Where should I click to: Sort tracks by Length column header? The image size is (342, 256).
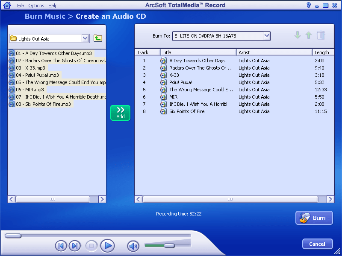click(x=321, y=52)
